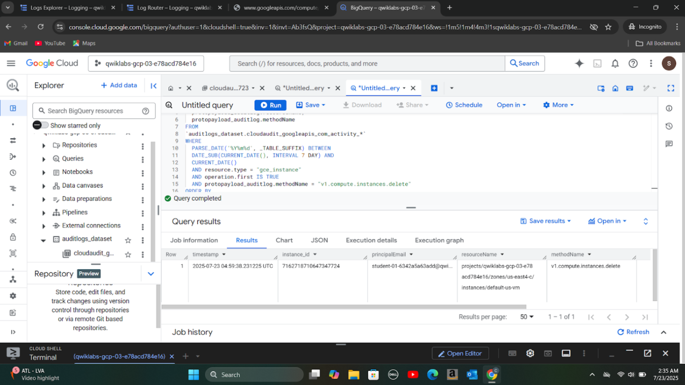Open the Execution details tab
Viewport: 685px width, 385px height.
click(x=371, y=240)
